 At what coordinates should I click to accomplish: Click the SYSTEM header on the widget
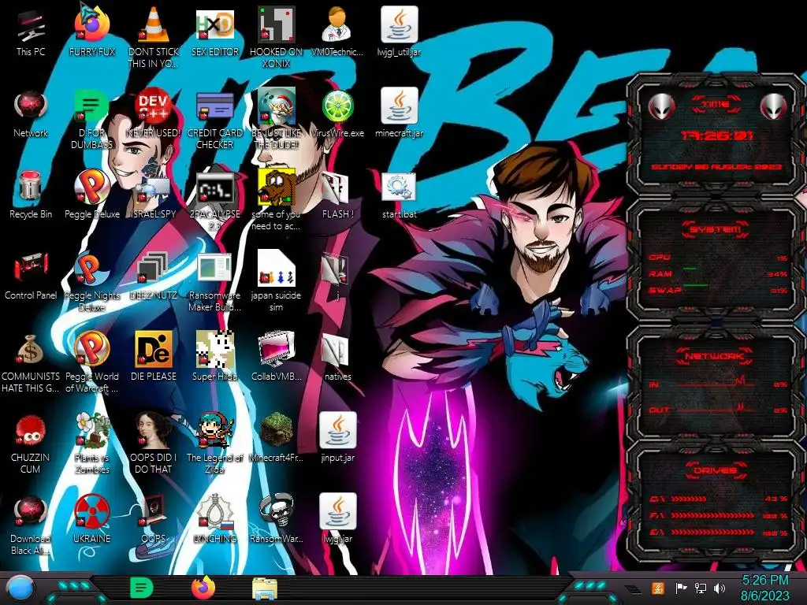point(716,229)
